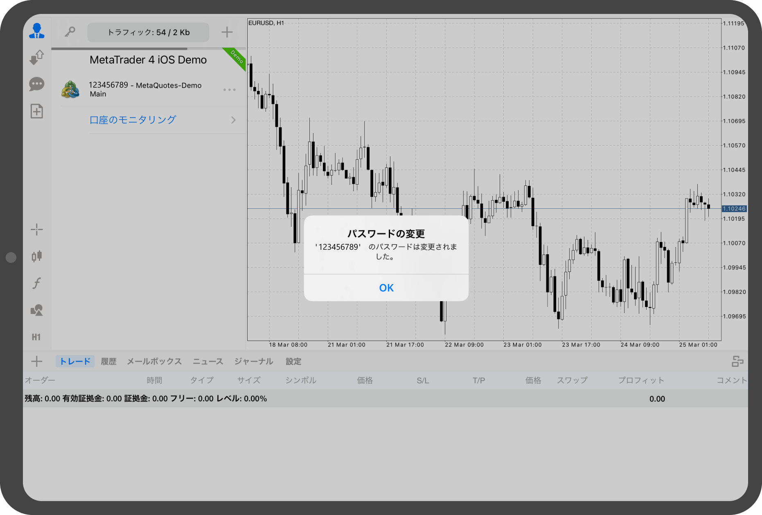Open the メールボックス tab
762x515 pixels.
[x=154, y=361]
